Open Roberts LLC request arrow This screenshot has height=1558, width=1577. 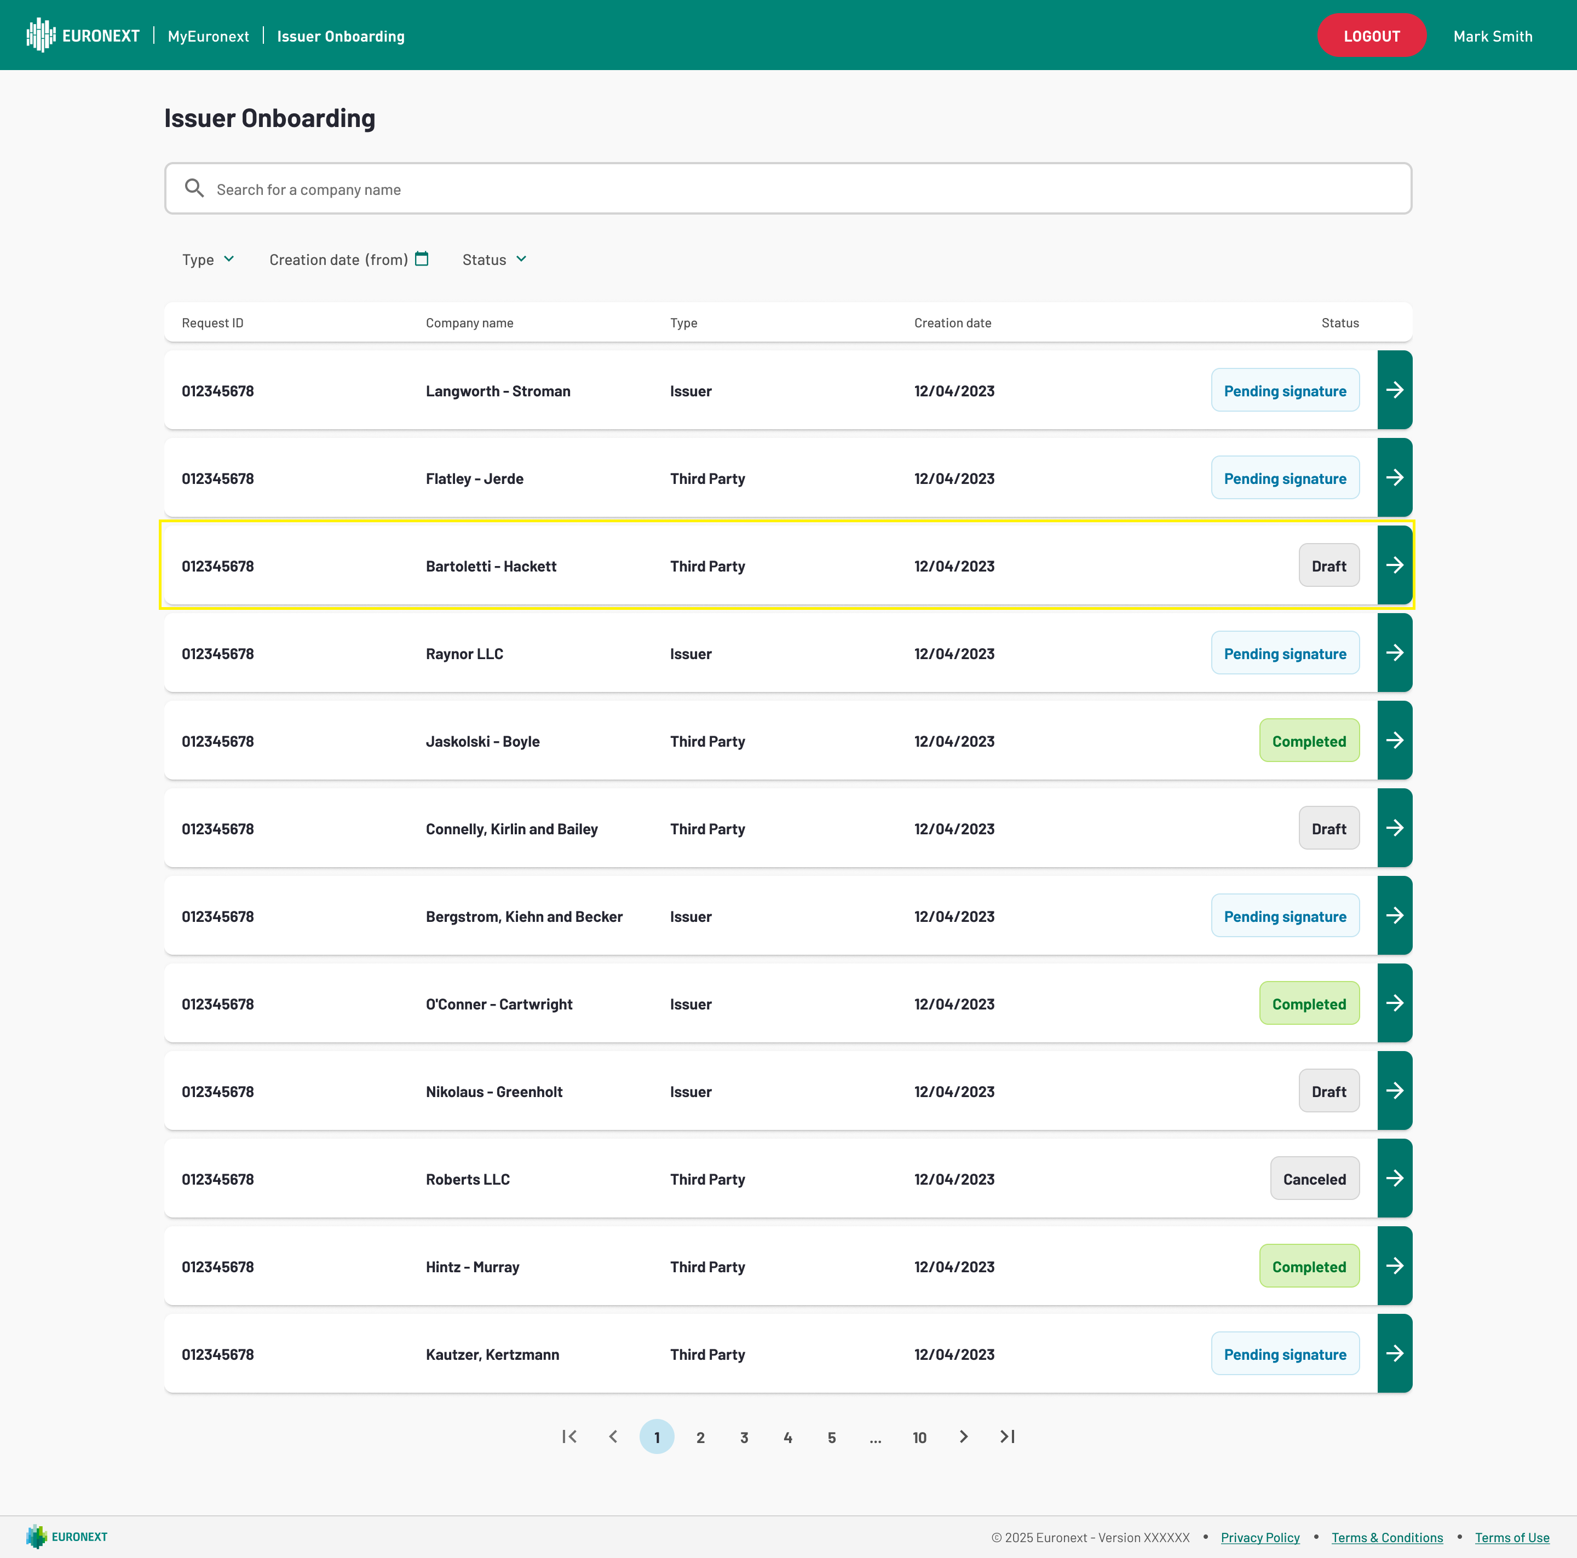click(x=1394, y=1179)
